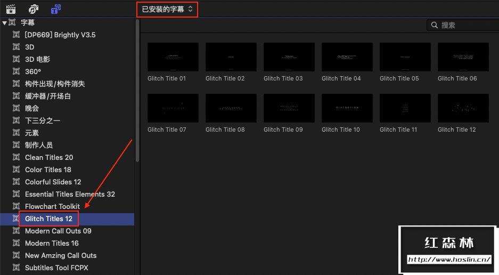Image resolution: width=499 pixels, height=275 pixels.
Task: Click the icon beside 字幕 root category
Action: coord(12,22)
